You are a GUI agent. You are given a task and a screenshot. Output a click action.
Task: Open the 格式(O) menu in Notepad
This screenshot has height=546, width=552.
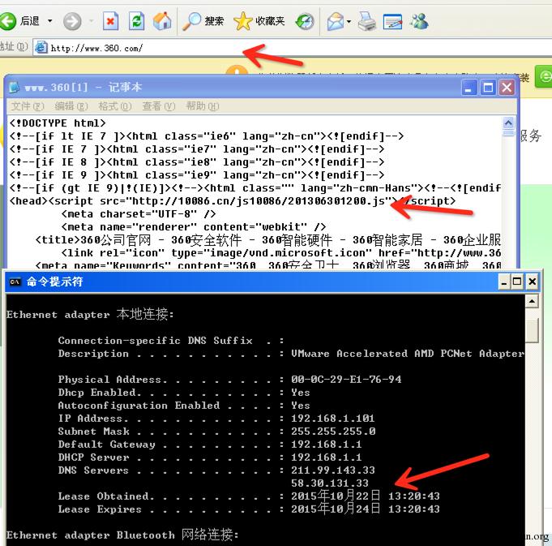(x=115, y=106)
